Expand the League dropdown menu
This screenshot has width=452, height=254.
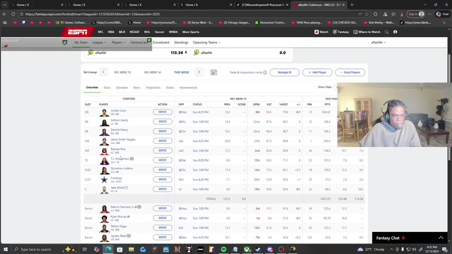pyautogui.click(x=99, y=42)
